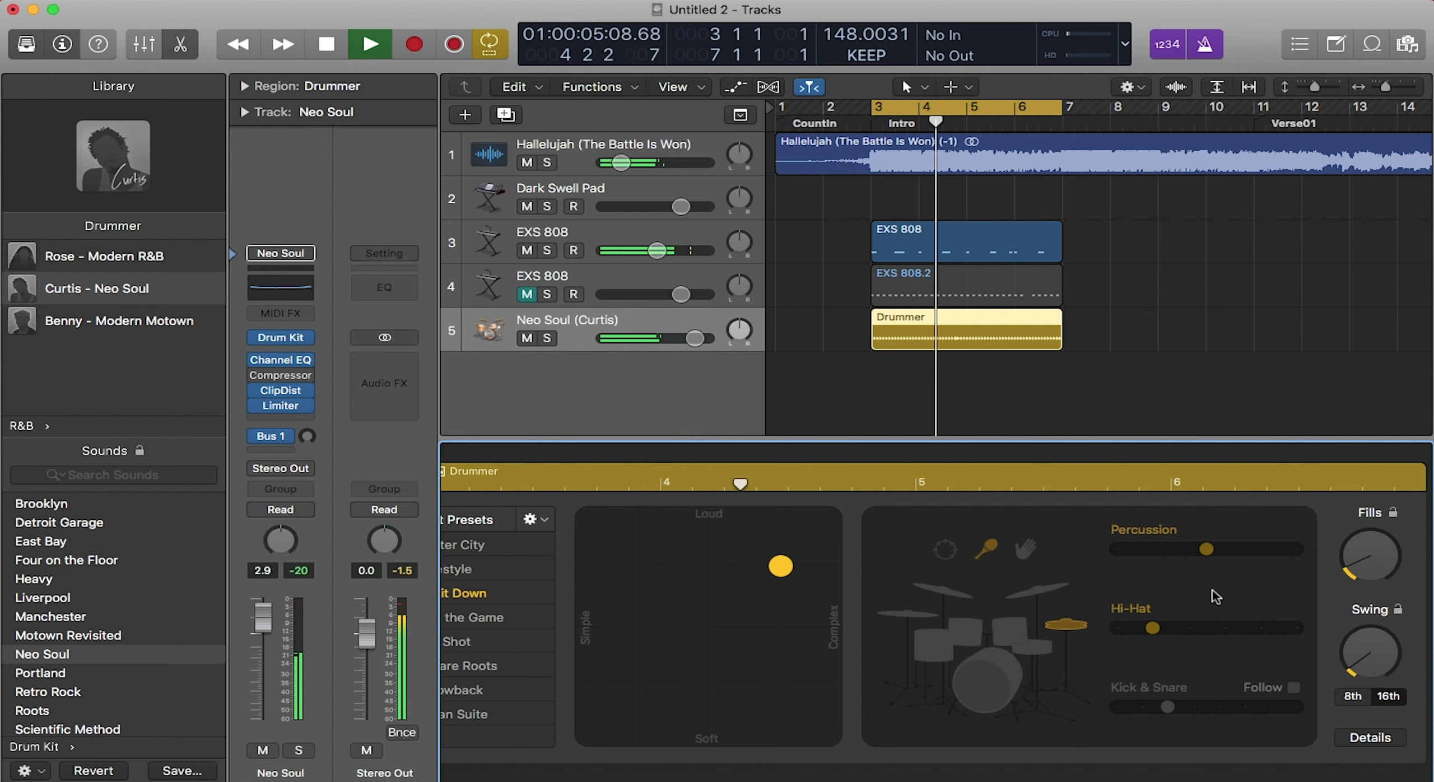
Task: Open the Mixer from the control bar
Action: point(144,44)
